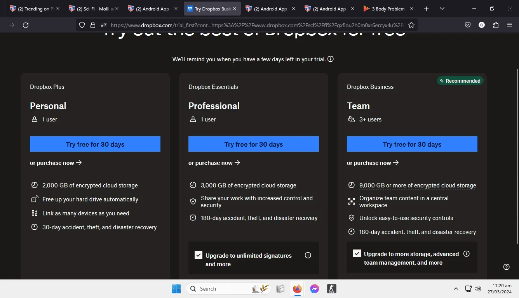Uncheck Upgrade to more storage checkbox
This screenshot has height=298, width=519.
tap(357, 253)
